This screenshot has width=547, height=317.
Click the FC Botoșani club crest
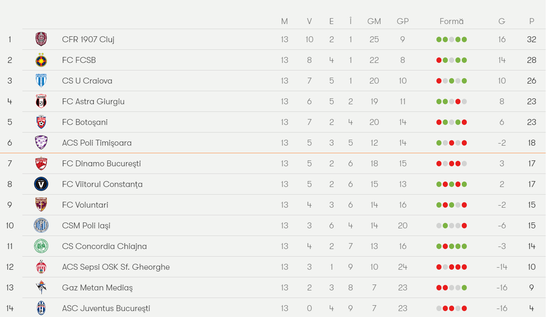point(41,122)
